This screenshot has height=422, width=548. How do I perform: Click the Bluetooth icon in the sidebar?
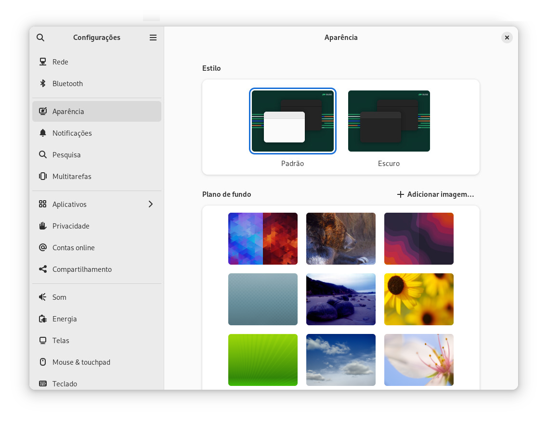pyautogui.click(x=43, y=84)
